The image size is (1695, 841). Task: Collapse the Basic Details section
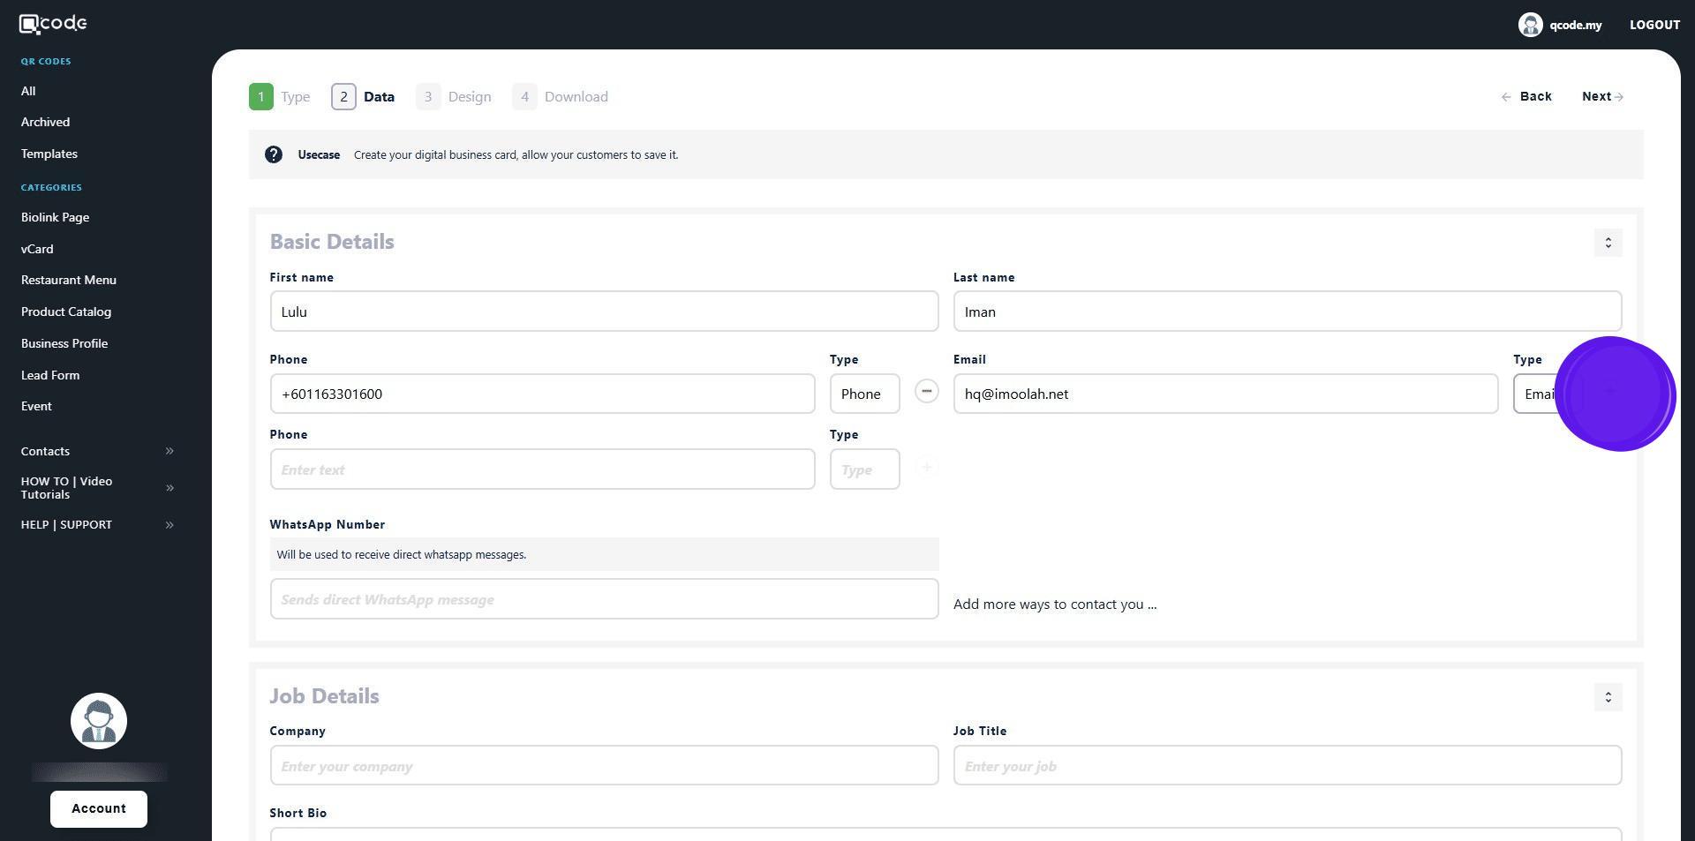click(1608, 243)
